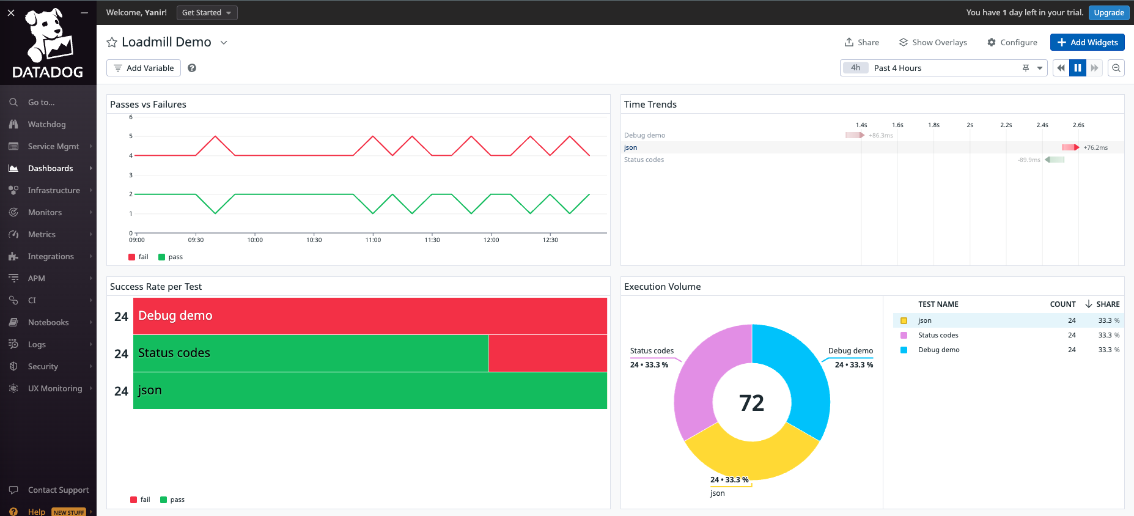Viewport: 1134px width, 516px height.
Task: Expand the Loadmill Demo title dropdown
Action: [224, 42]
